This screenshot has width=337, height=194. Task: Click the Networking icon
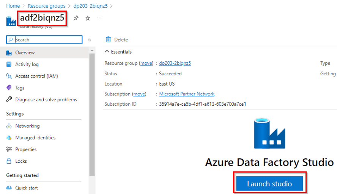click(x=9, y=126)
